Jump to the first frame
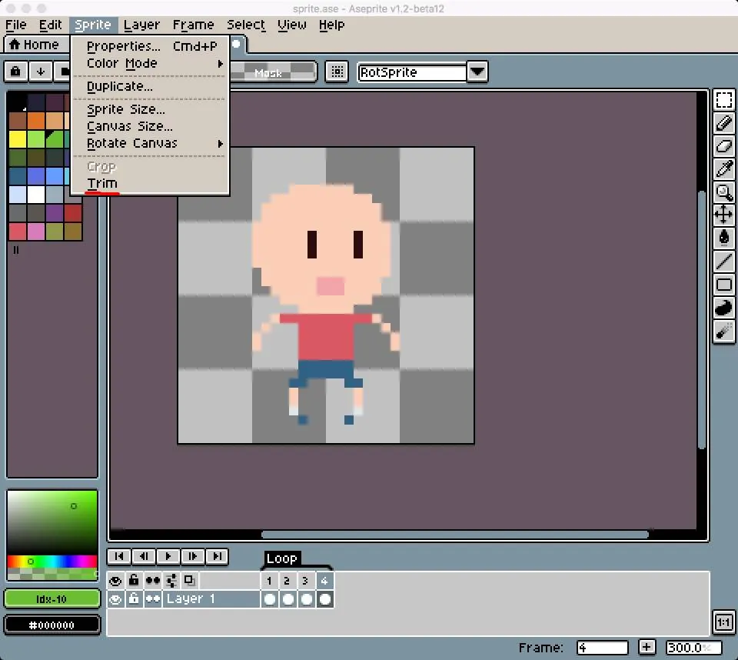The height and width of the screenshot is (660, 738). [120, 556]
